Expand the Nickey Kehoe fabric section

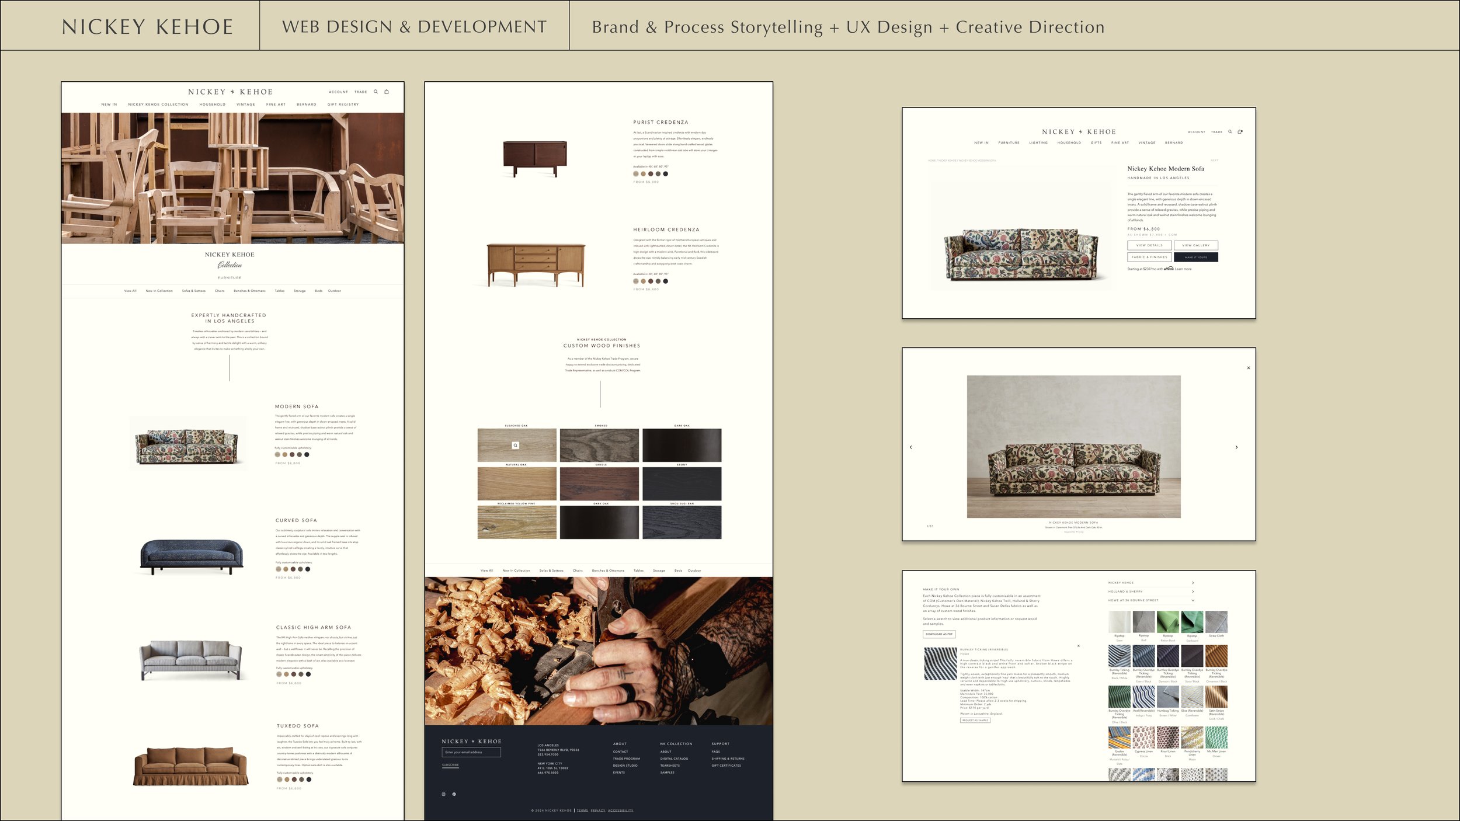pyautogui.click(x=1193, y=583)
